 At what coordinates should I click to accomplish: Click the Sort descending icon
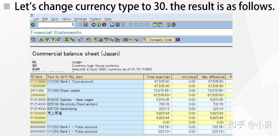[x=47, y=40]
